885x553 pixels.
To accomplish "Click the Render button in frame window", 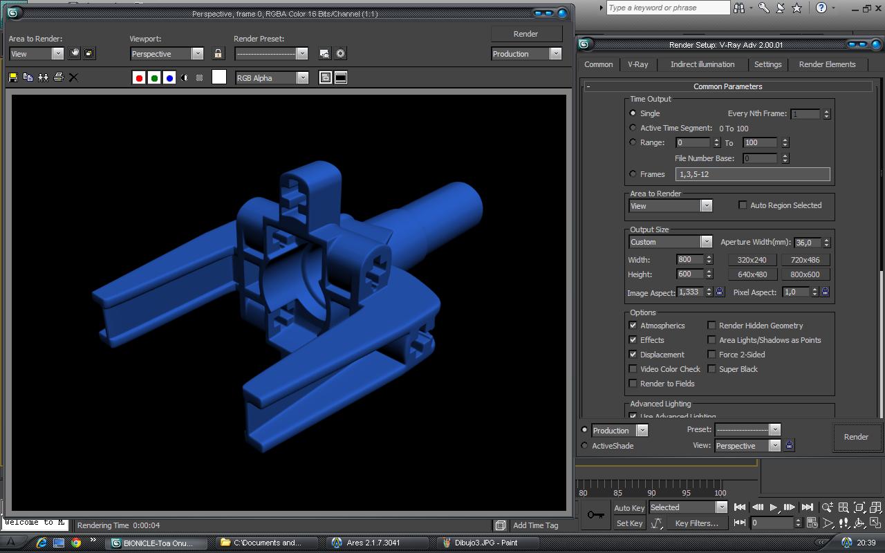I will (525, 34).
